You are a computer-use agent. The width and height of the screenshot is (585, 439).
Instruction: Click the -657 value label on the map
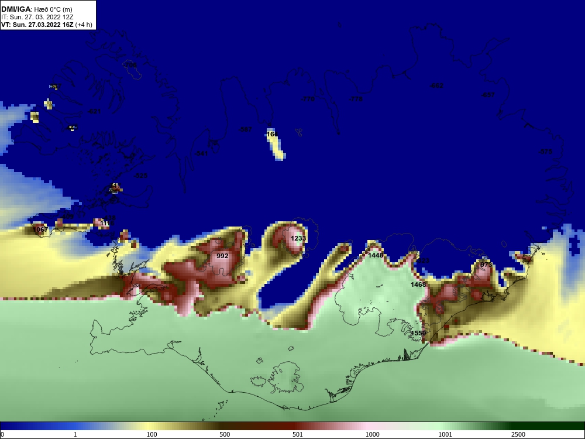tap(488, 95)
